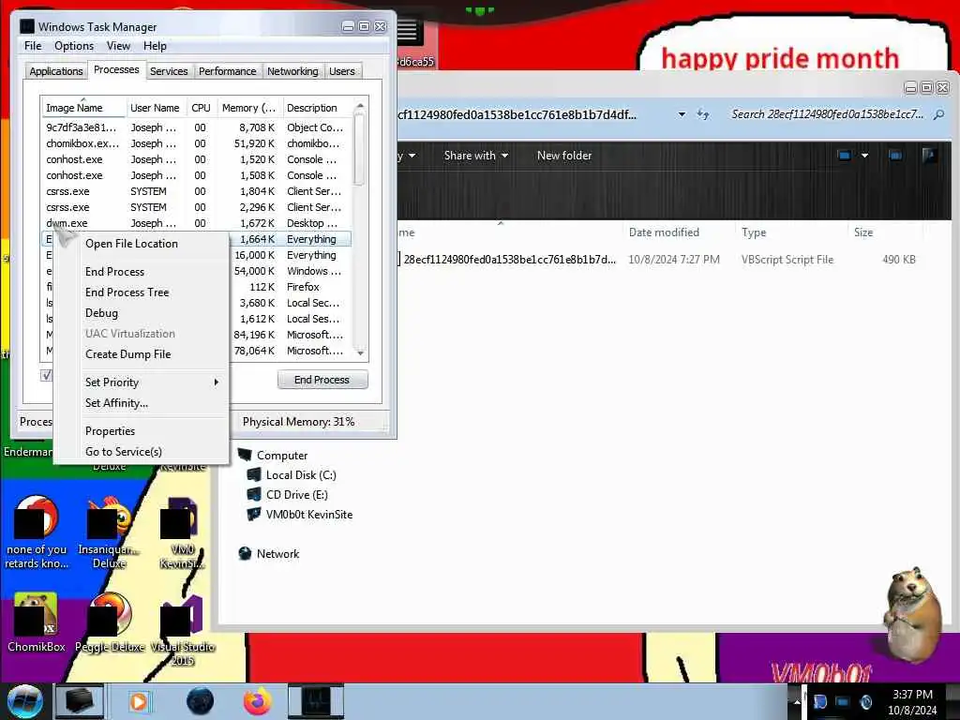
Task: Switch to the Performance tab
Action: coord(227,71)
